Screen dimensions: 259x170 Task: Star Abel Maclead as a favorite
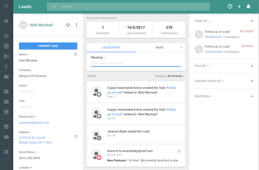tap(68, 25)
